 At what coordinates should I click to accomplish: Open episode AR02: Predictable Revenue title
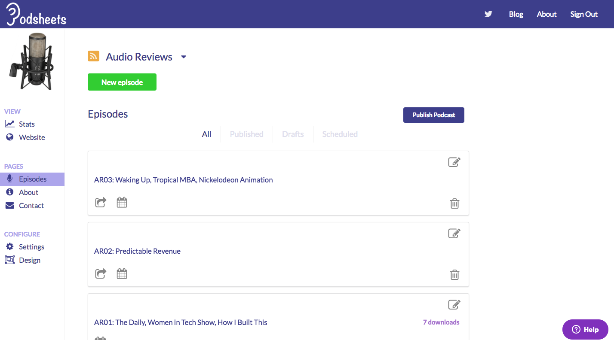[x=137, y=251]
